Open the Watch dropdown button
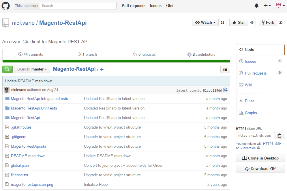This screenshot has height=191, width=287. tap(205, 23)
